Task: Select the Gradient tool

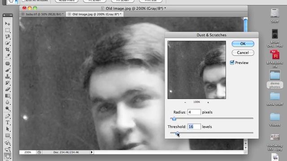Action: click(8, 96)
